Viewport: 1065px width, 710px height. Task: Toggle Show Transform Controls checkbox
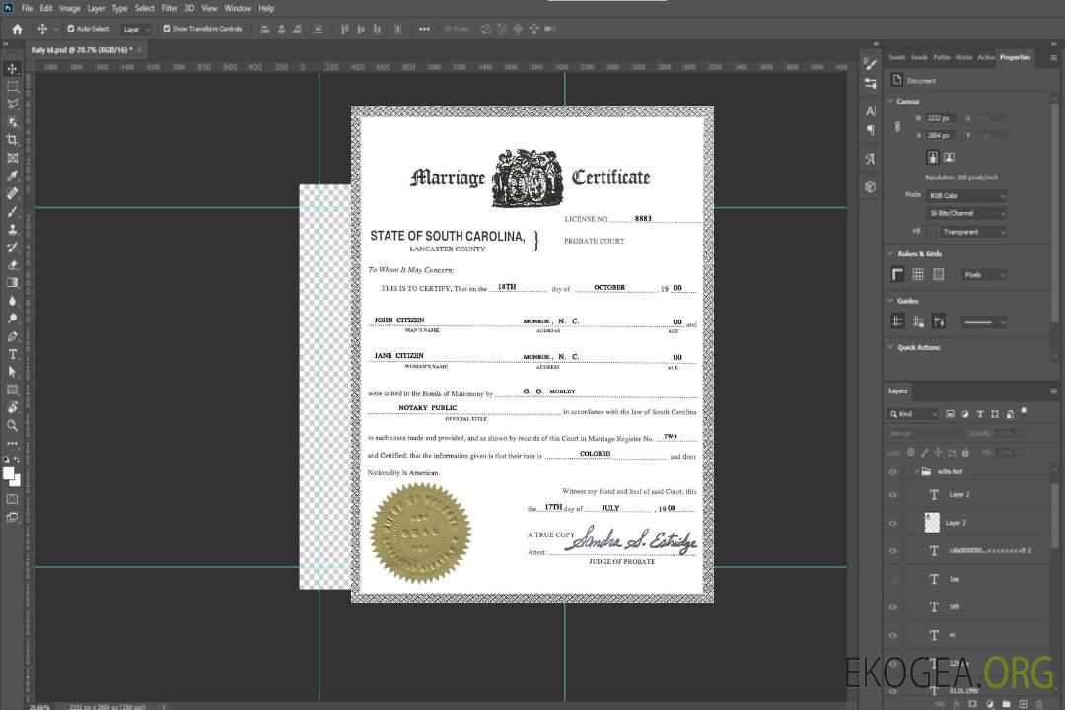(167, 29)
